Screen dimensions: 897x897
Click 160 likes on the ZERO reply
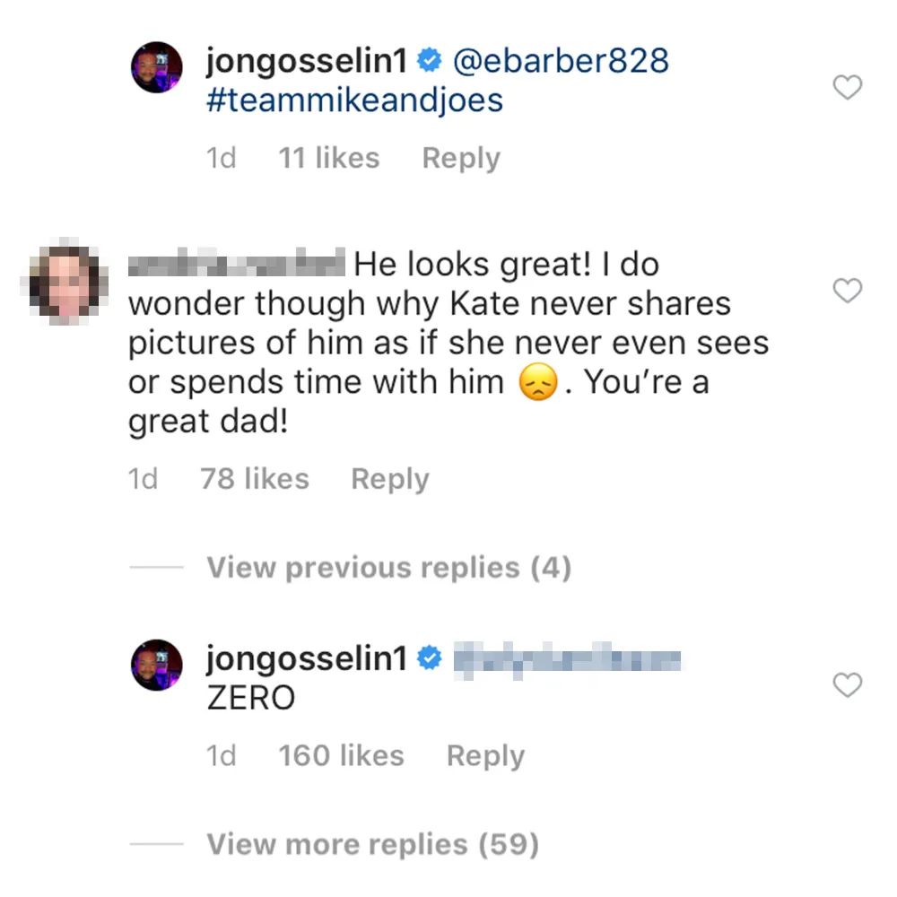click(x=341, y=755)
